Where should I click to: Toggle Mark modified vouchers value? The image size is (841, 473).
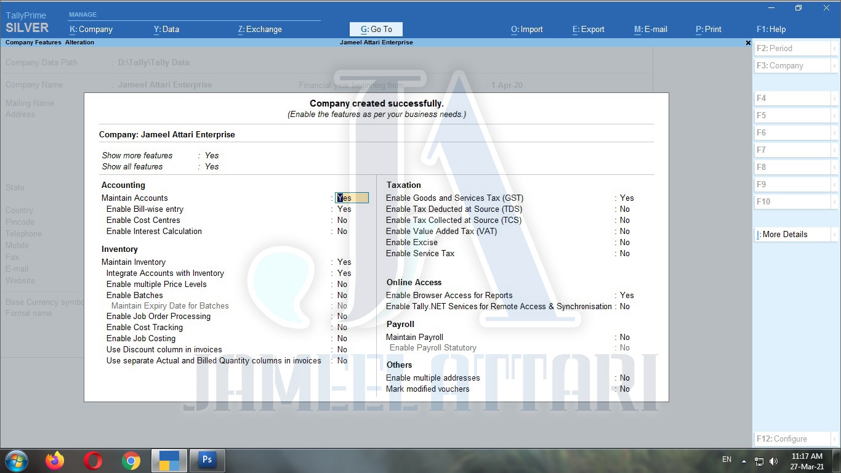[625, 389]
